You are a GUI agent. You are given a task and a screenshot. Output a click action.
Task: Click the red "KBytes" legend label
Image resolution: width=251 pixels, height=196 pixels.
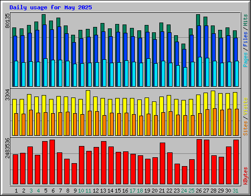246,176
